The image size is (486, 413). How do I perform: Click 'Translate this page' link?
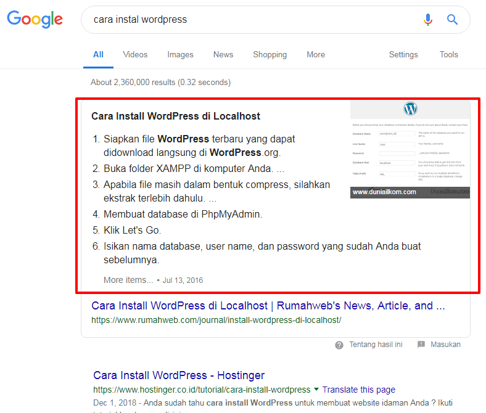coord(358,390)
